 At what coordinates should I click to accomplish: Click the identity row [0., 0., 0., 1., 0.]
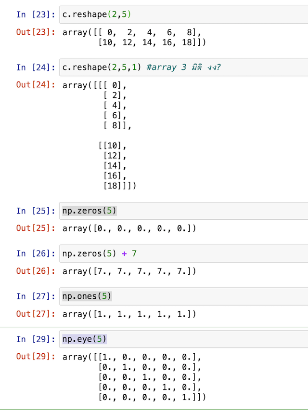coord(150,387)
